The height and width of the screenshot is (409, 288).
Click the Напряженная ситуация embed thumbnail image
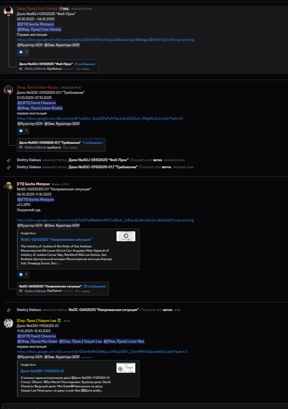pos(126,237)
